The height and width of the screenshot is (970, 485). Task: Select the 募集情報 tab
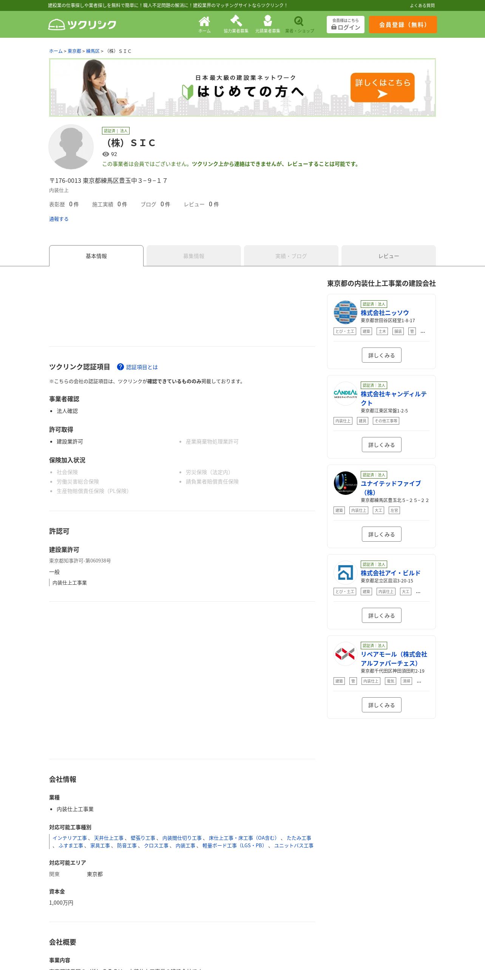point(194,256)
